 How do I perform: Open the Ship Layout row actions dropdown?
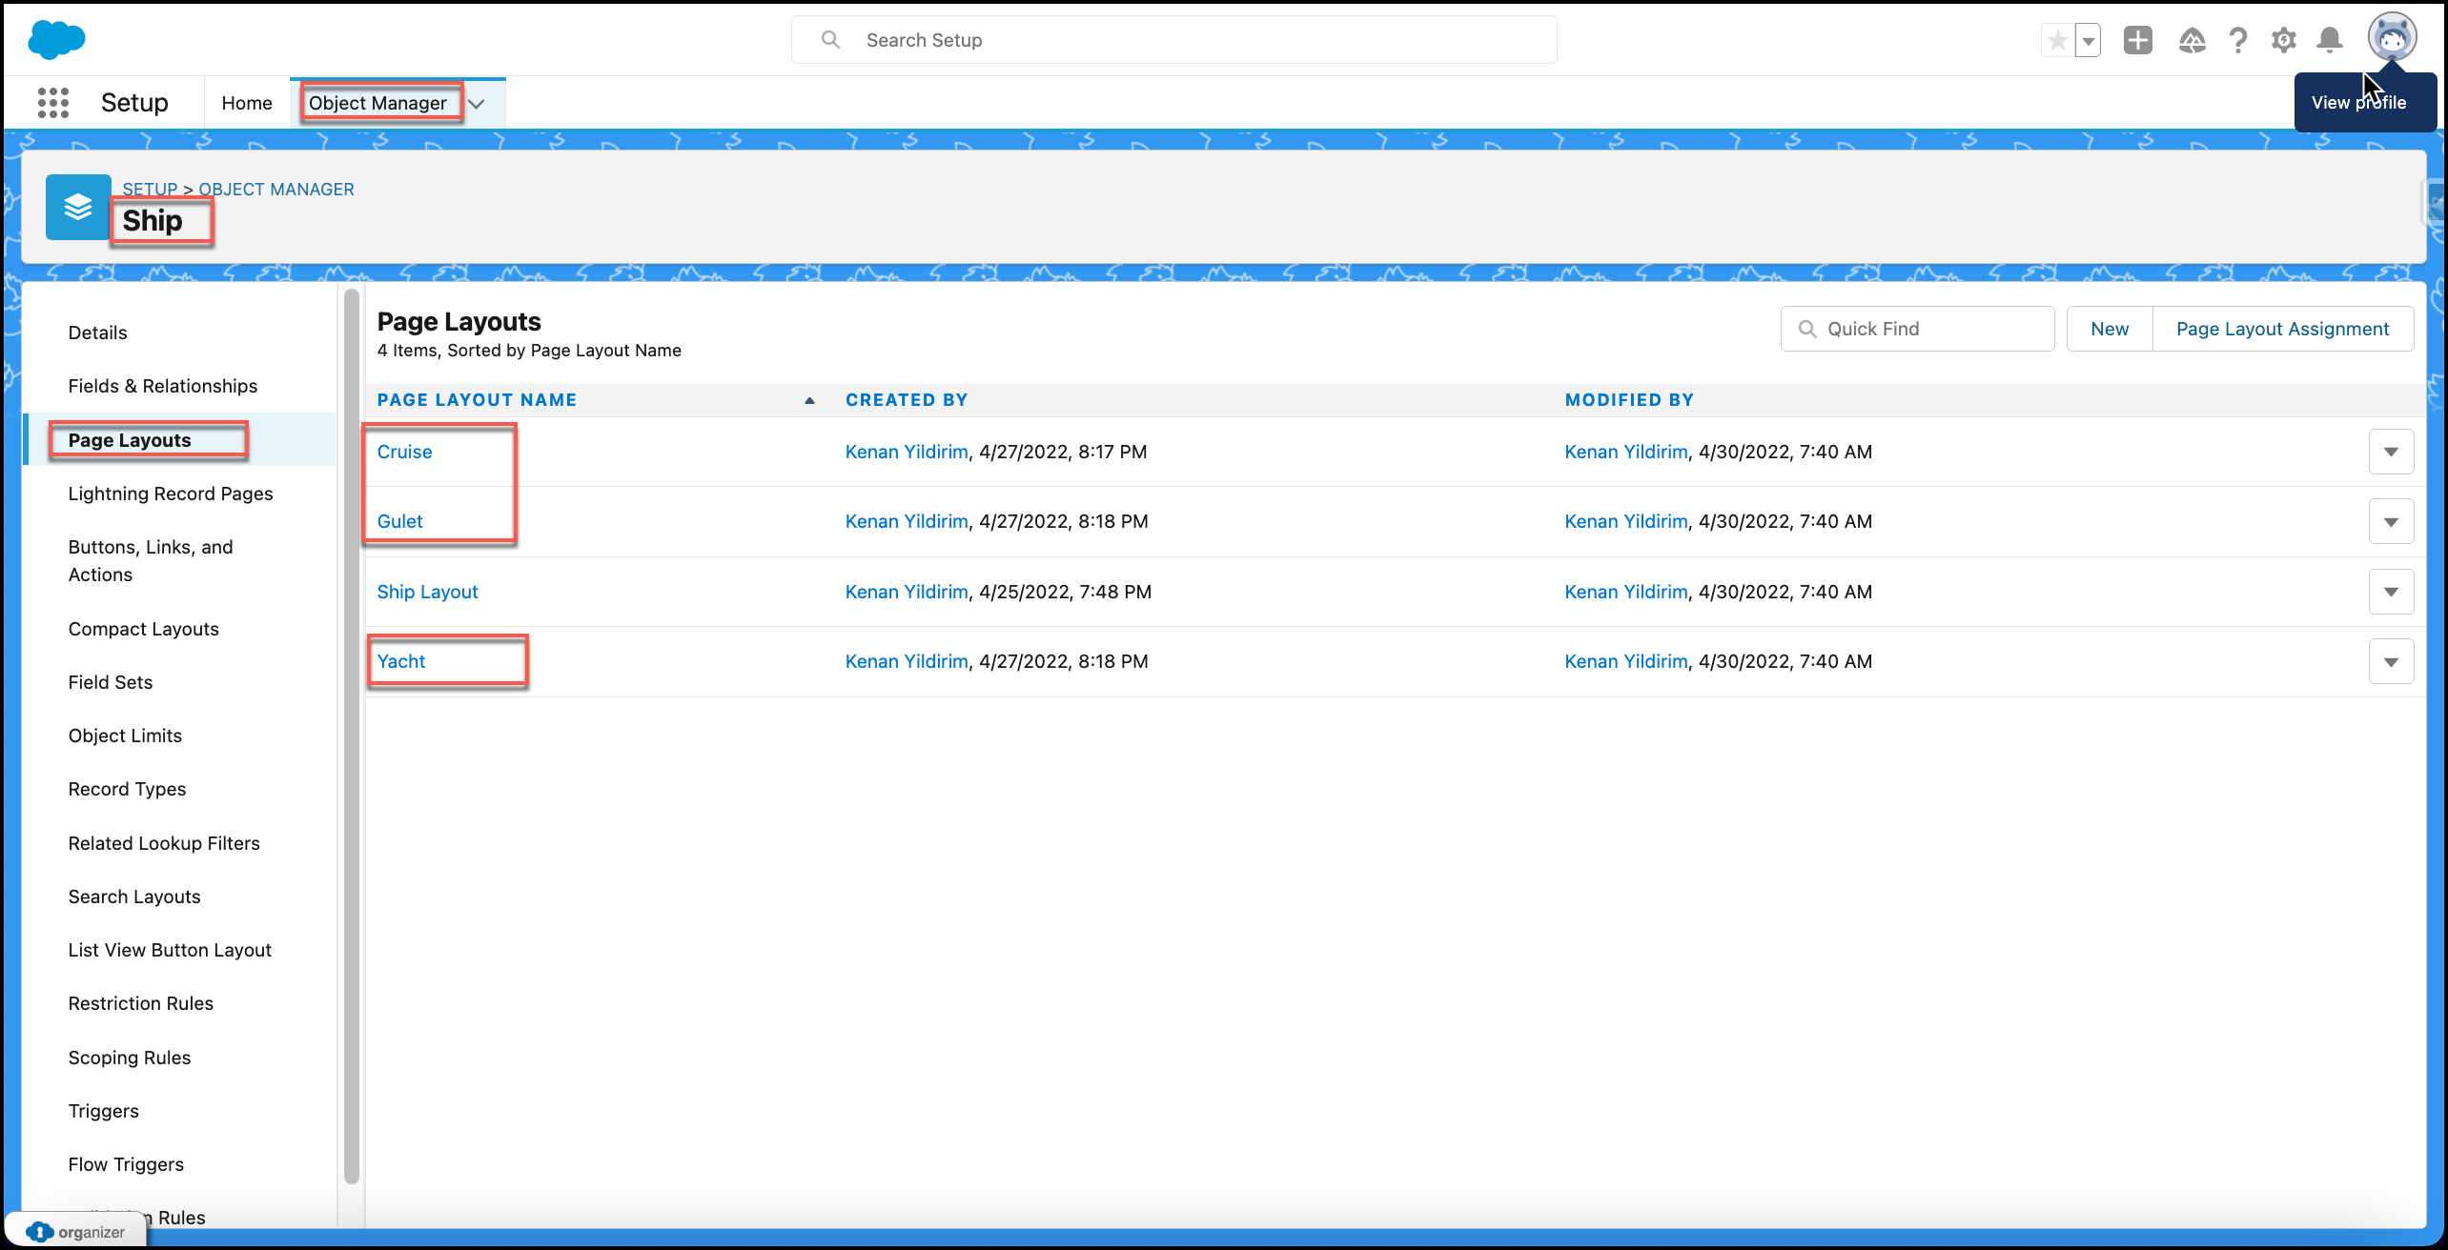tap(2391, 592)
